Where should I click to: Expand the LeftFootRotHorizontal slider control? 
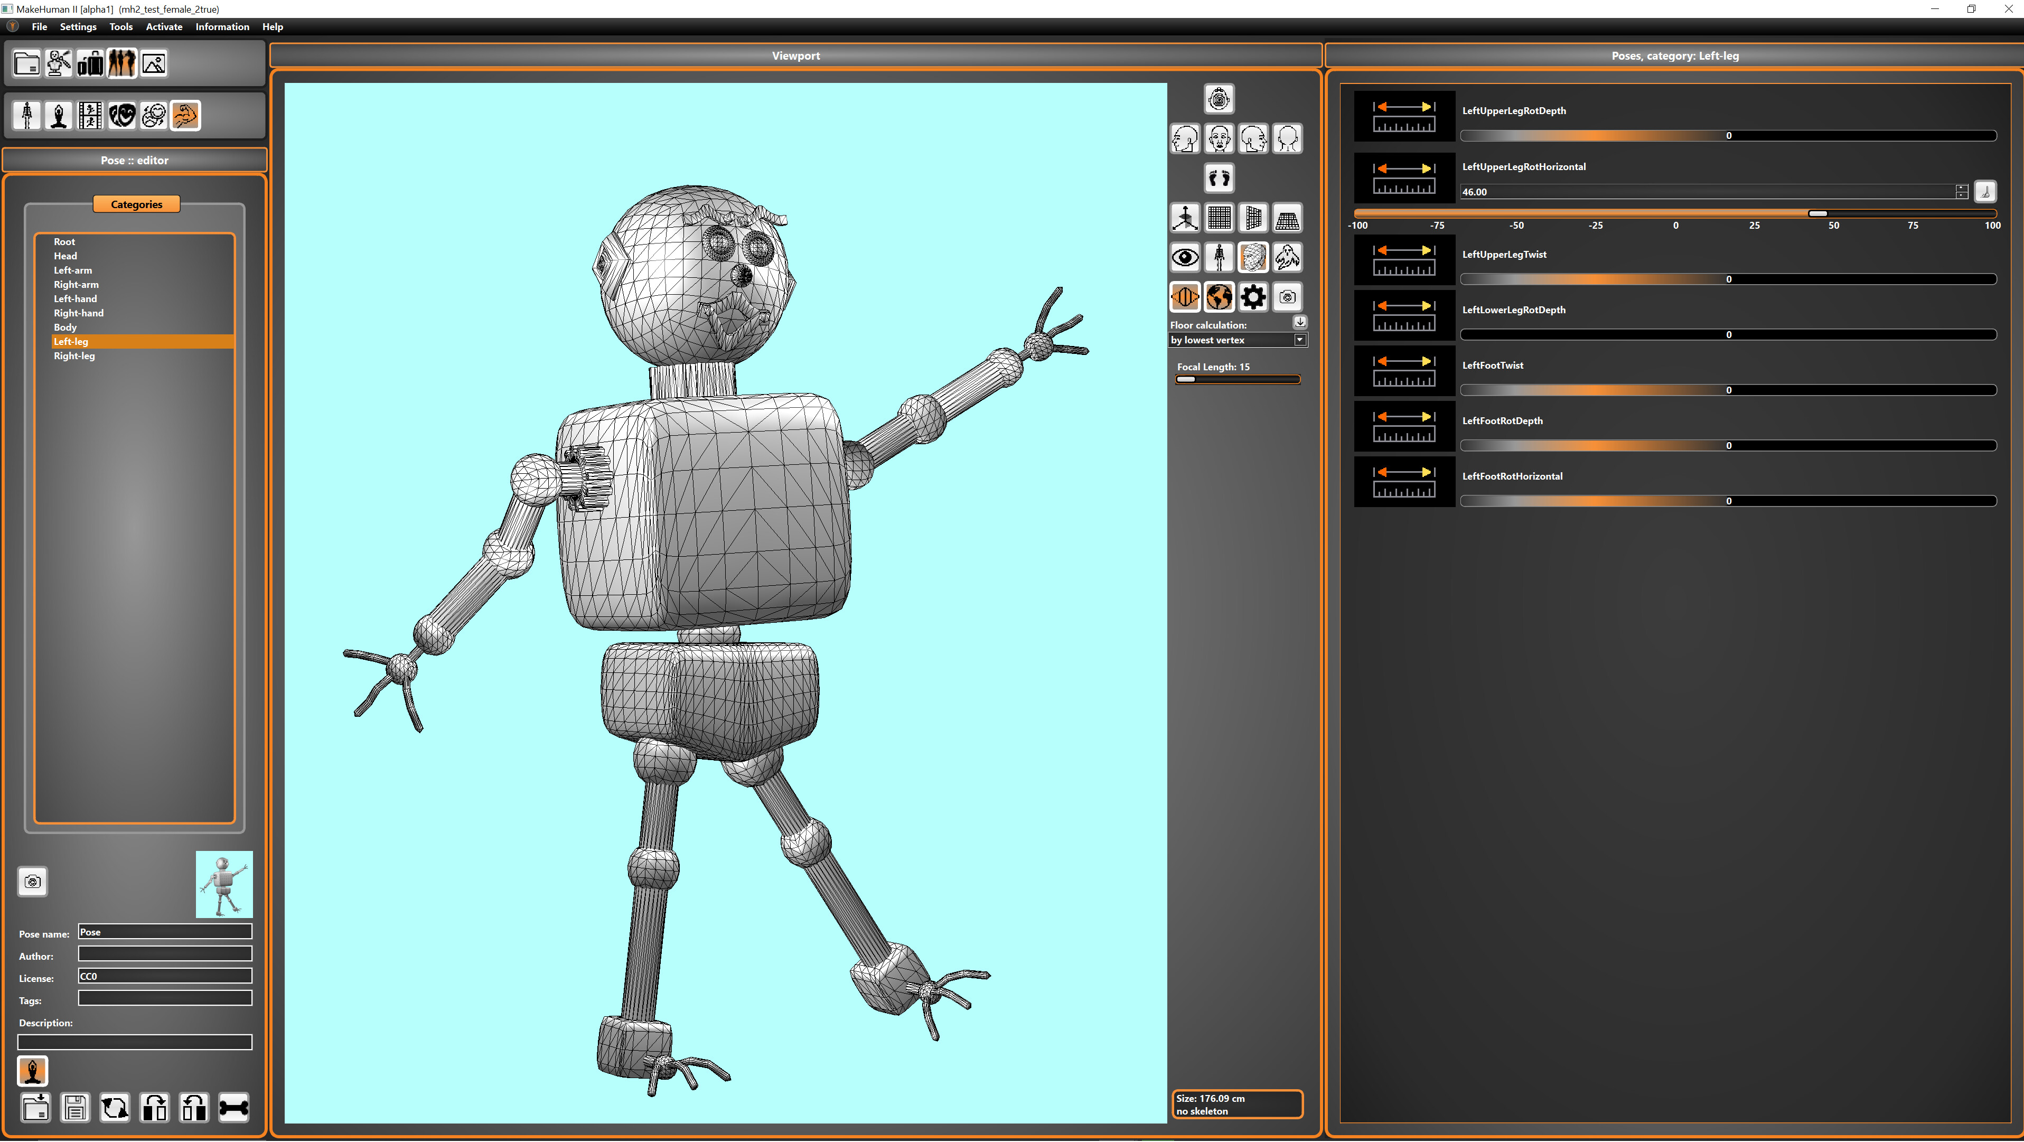click(x=1404, y=482)
